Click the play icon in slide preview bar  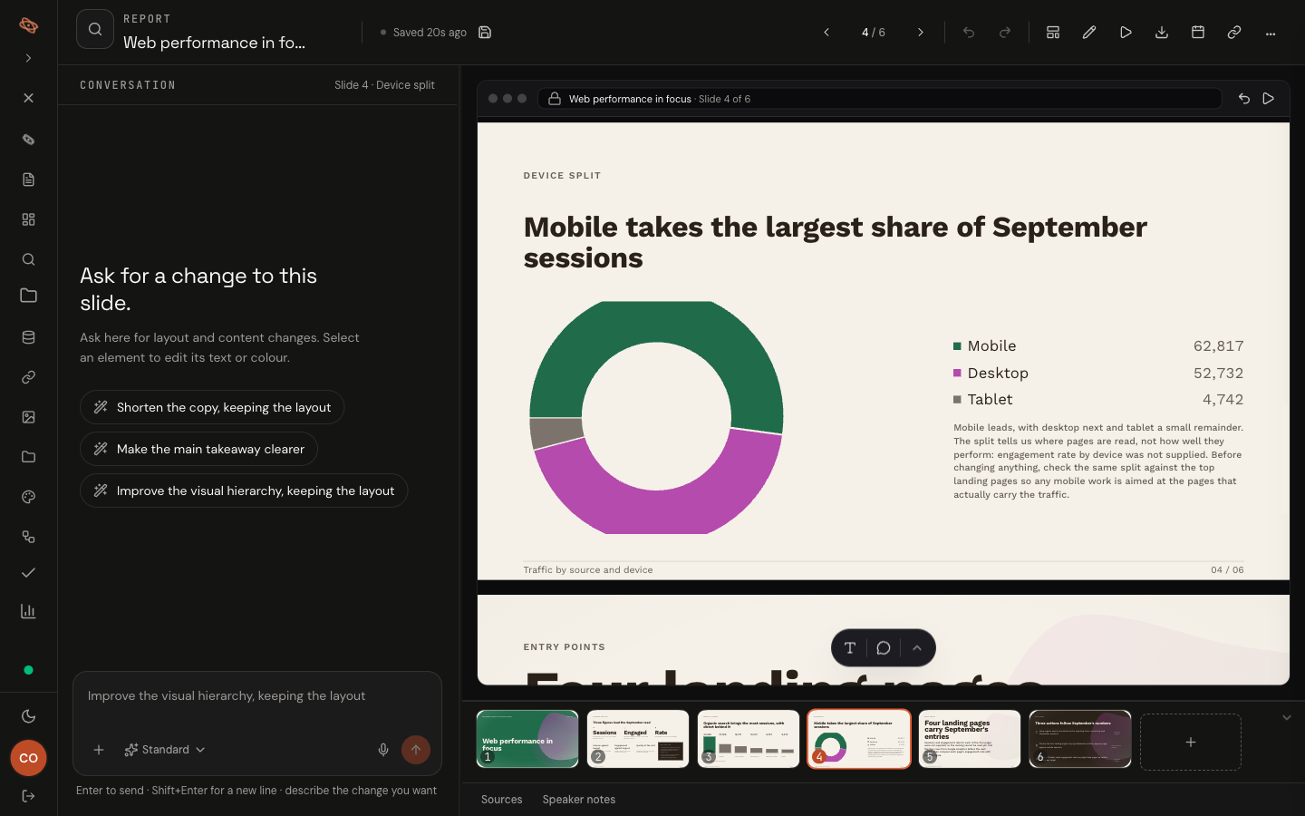[x=1269, y=99]
